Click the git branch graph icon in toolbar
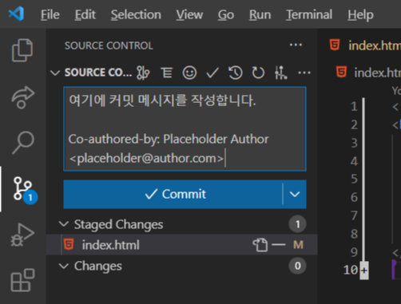401x304 pixels. click(143, 73)
